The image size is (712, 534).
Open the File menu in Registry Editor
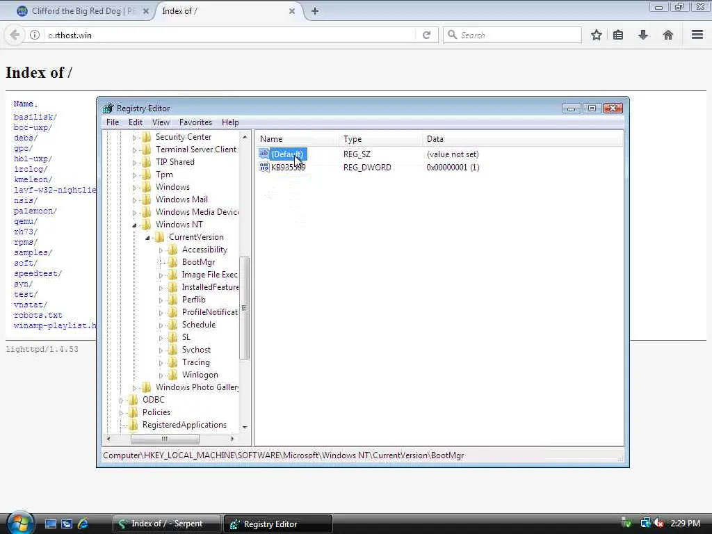(112, 122)
